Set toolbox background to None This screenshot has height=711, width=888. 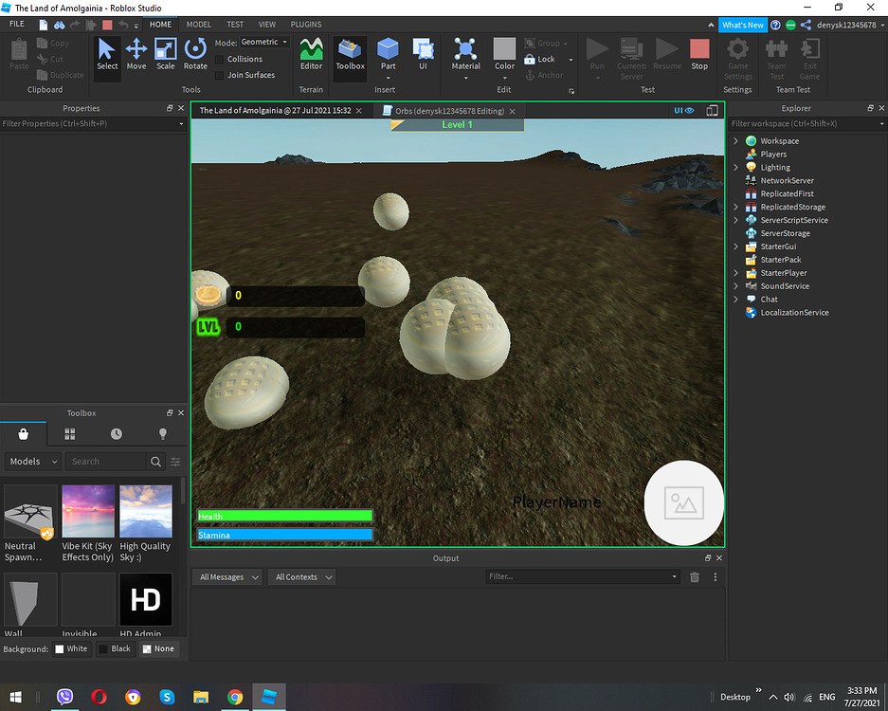pyautogui.click(x=158, y=648)
